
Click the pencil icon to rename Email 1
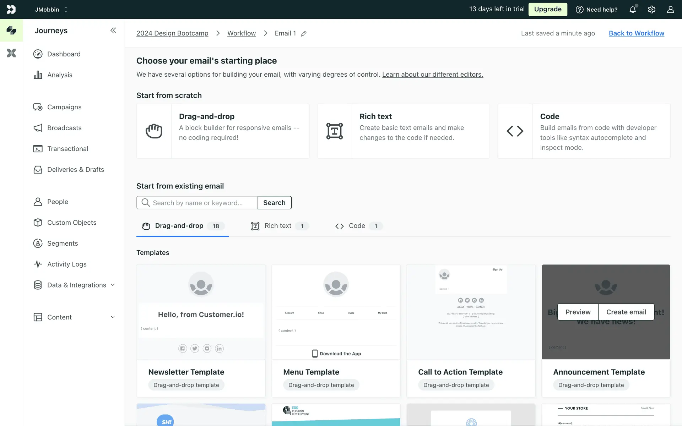click(x=304, y=34)
